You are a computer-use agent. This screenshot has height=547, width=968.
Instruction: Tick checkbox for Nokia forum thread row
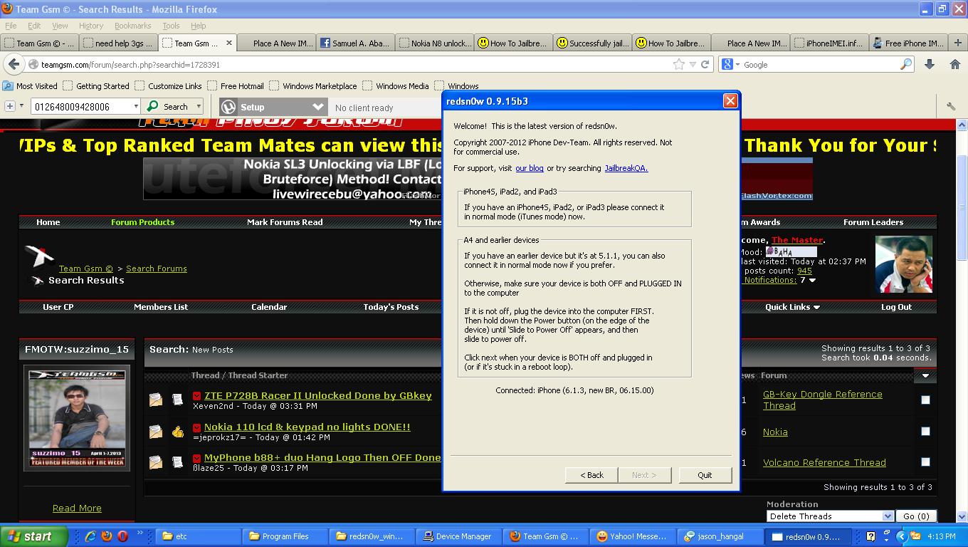925,431
